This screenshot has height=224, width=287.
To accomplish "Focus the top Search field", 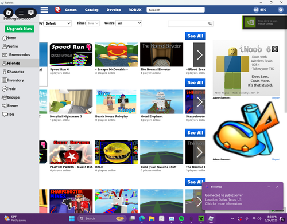I will pyautogui.click(x=176, y=10).
